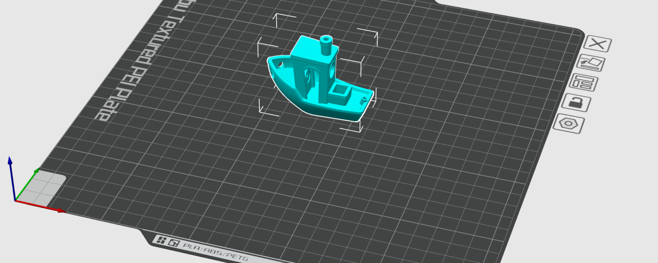658x263 pixels.
Task: Click the auto-orient icon beside the plate
Action: (591, 63)
